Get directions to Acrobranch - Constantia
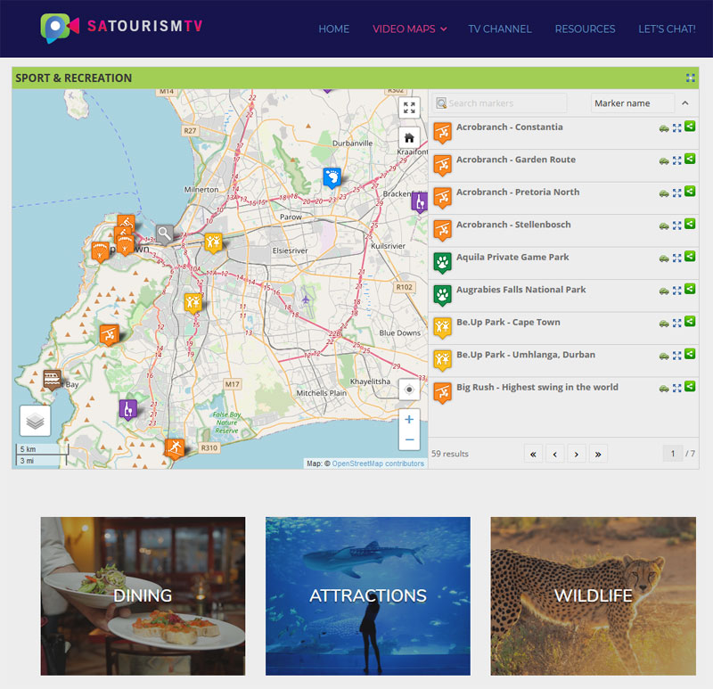This screenshot has height=689, width=713. 664,128
